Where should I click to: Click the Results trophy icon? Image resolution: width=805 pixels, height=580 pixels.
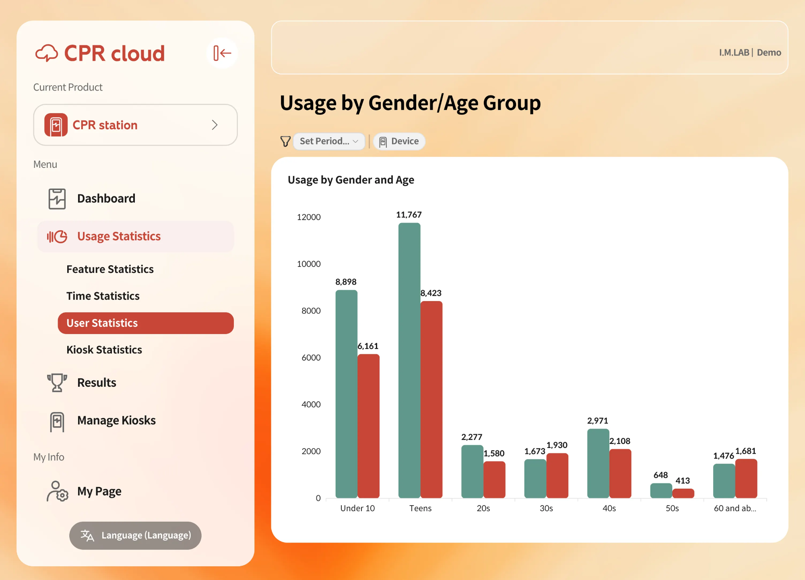point(57,383)
